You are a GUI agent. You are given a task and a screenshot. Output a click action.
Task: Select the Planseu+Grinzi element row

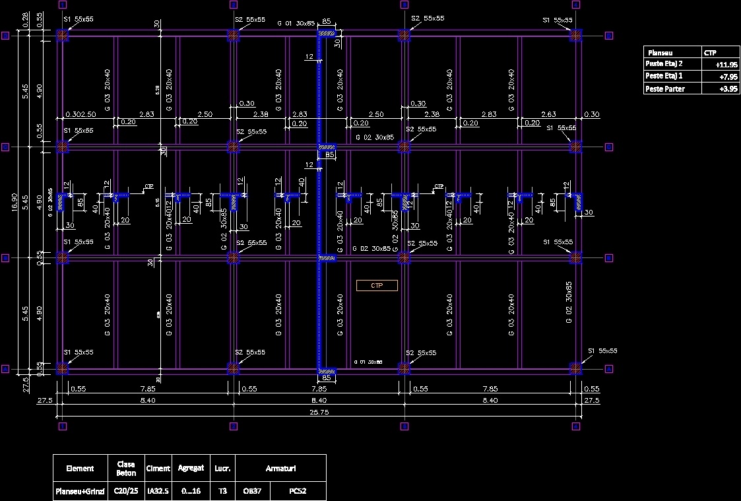point(80,491)
